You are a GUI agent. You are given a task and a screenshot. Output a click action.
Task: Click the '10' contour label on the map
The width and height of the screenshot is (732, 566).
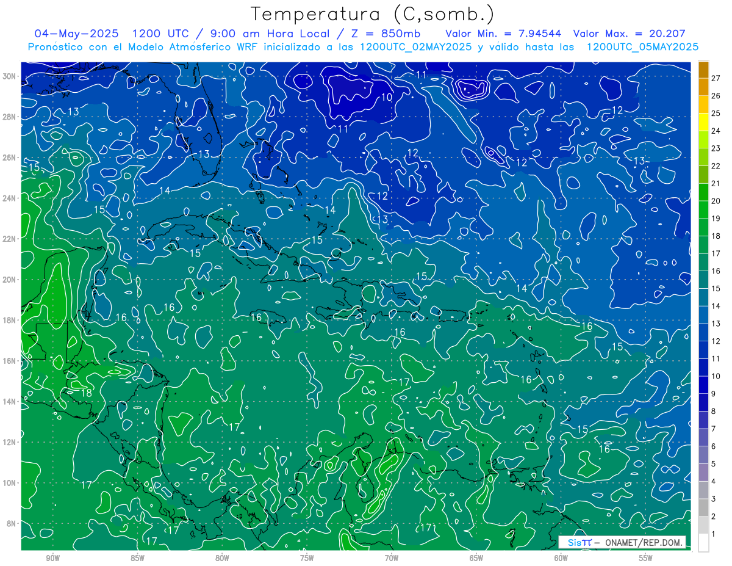point(387,97)
